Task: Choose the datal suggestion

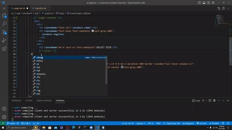Action: point(69,61)
